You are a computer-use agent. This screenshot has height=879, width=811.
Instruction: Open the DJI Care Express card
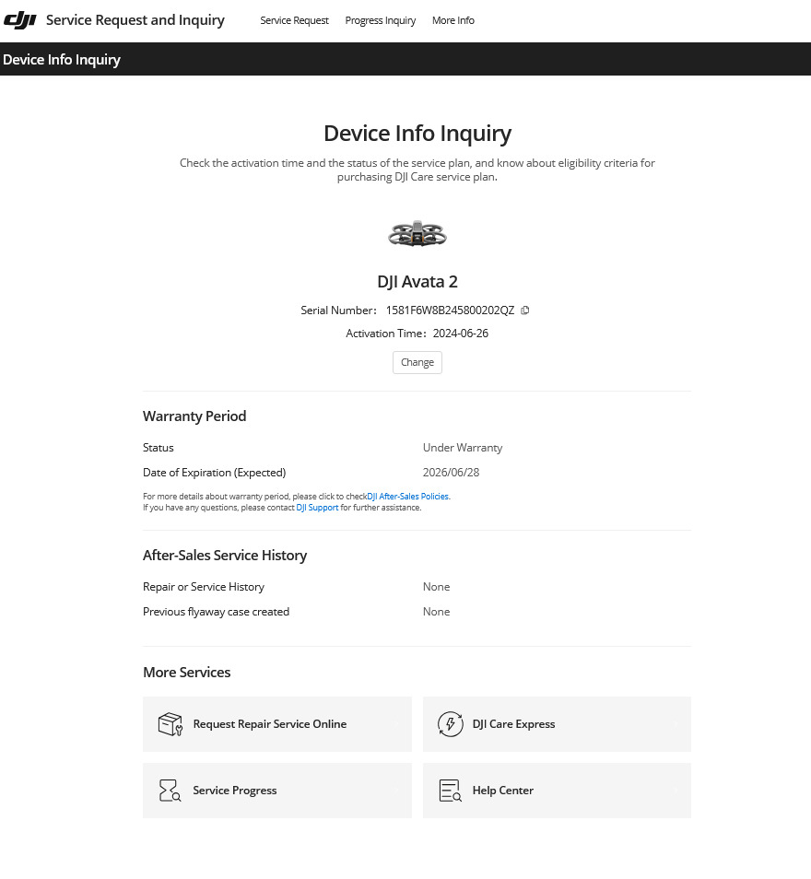tap(557, 723)
